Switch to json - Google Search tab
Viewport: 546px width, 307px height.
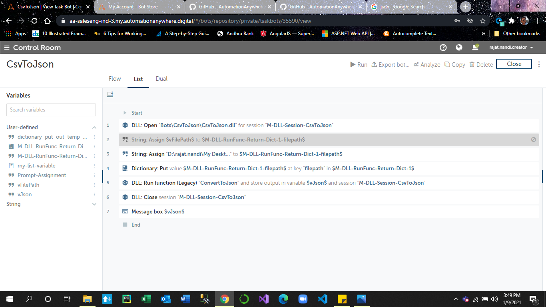(412, 7)
